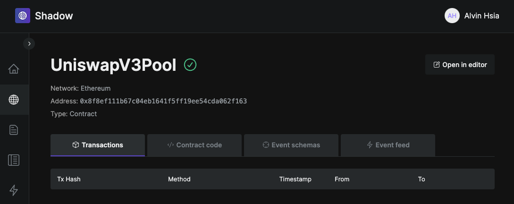Click the Open in editor button
The height and width of the screenshot is (204, 514).
coord(460,65)
